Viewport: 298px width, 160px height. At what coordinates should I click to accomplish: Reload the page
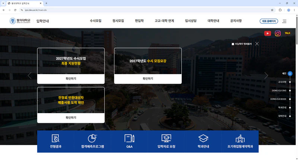tap(15, 10)
